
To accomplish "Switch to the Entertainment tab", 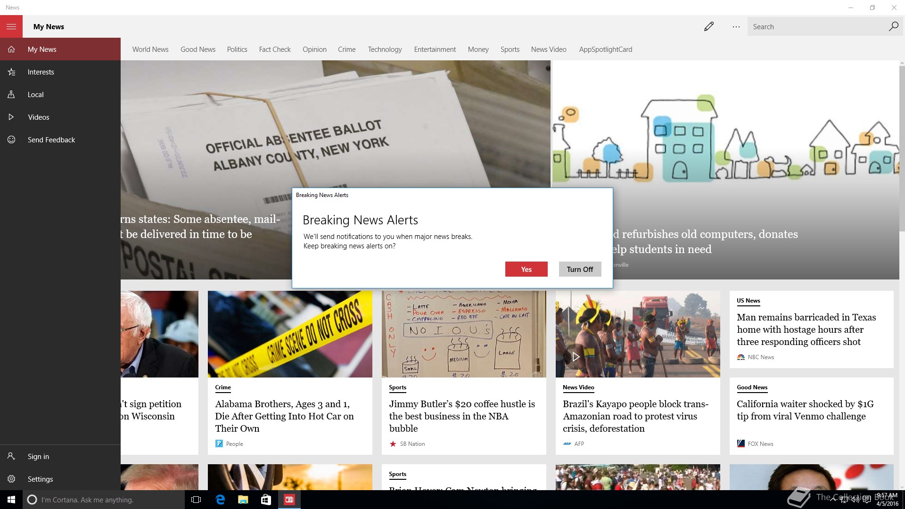I will coord(435,49).
